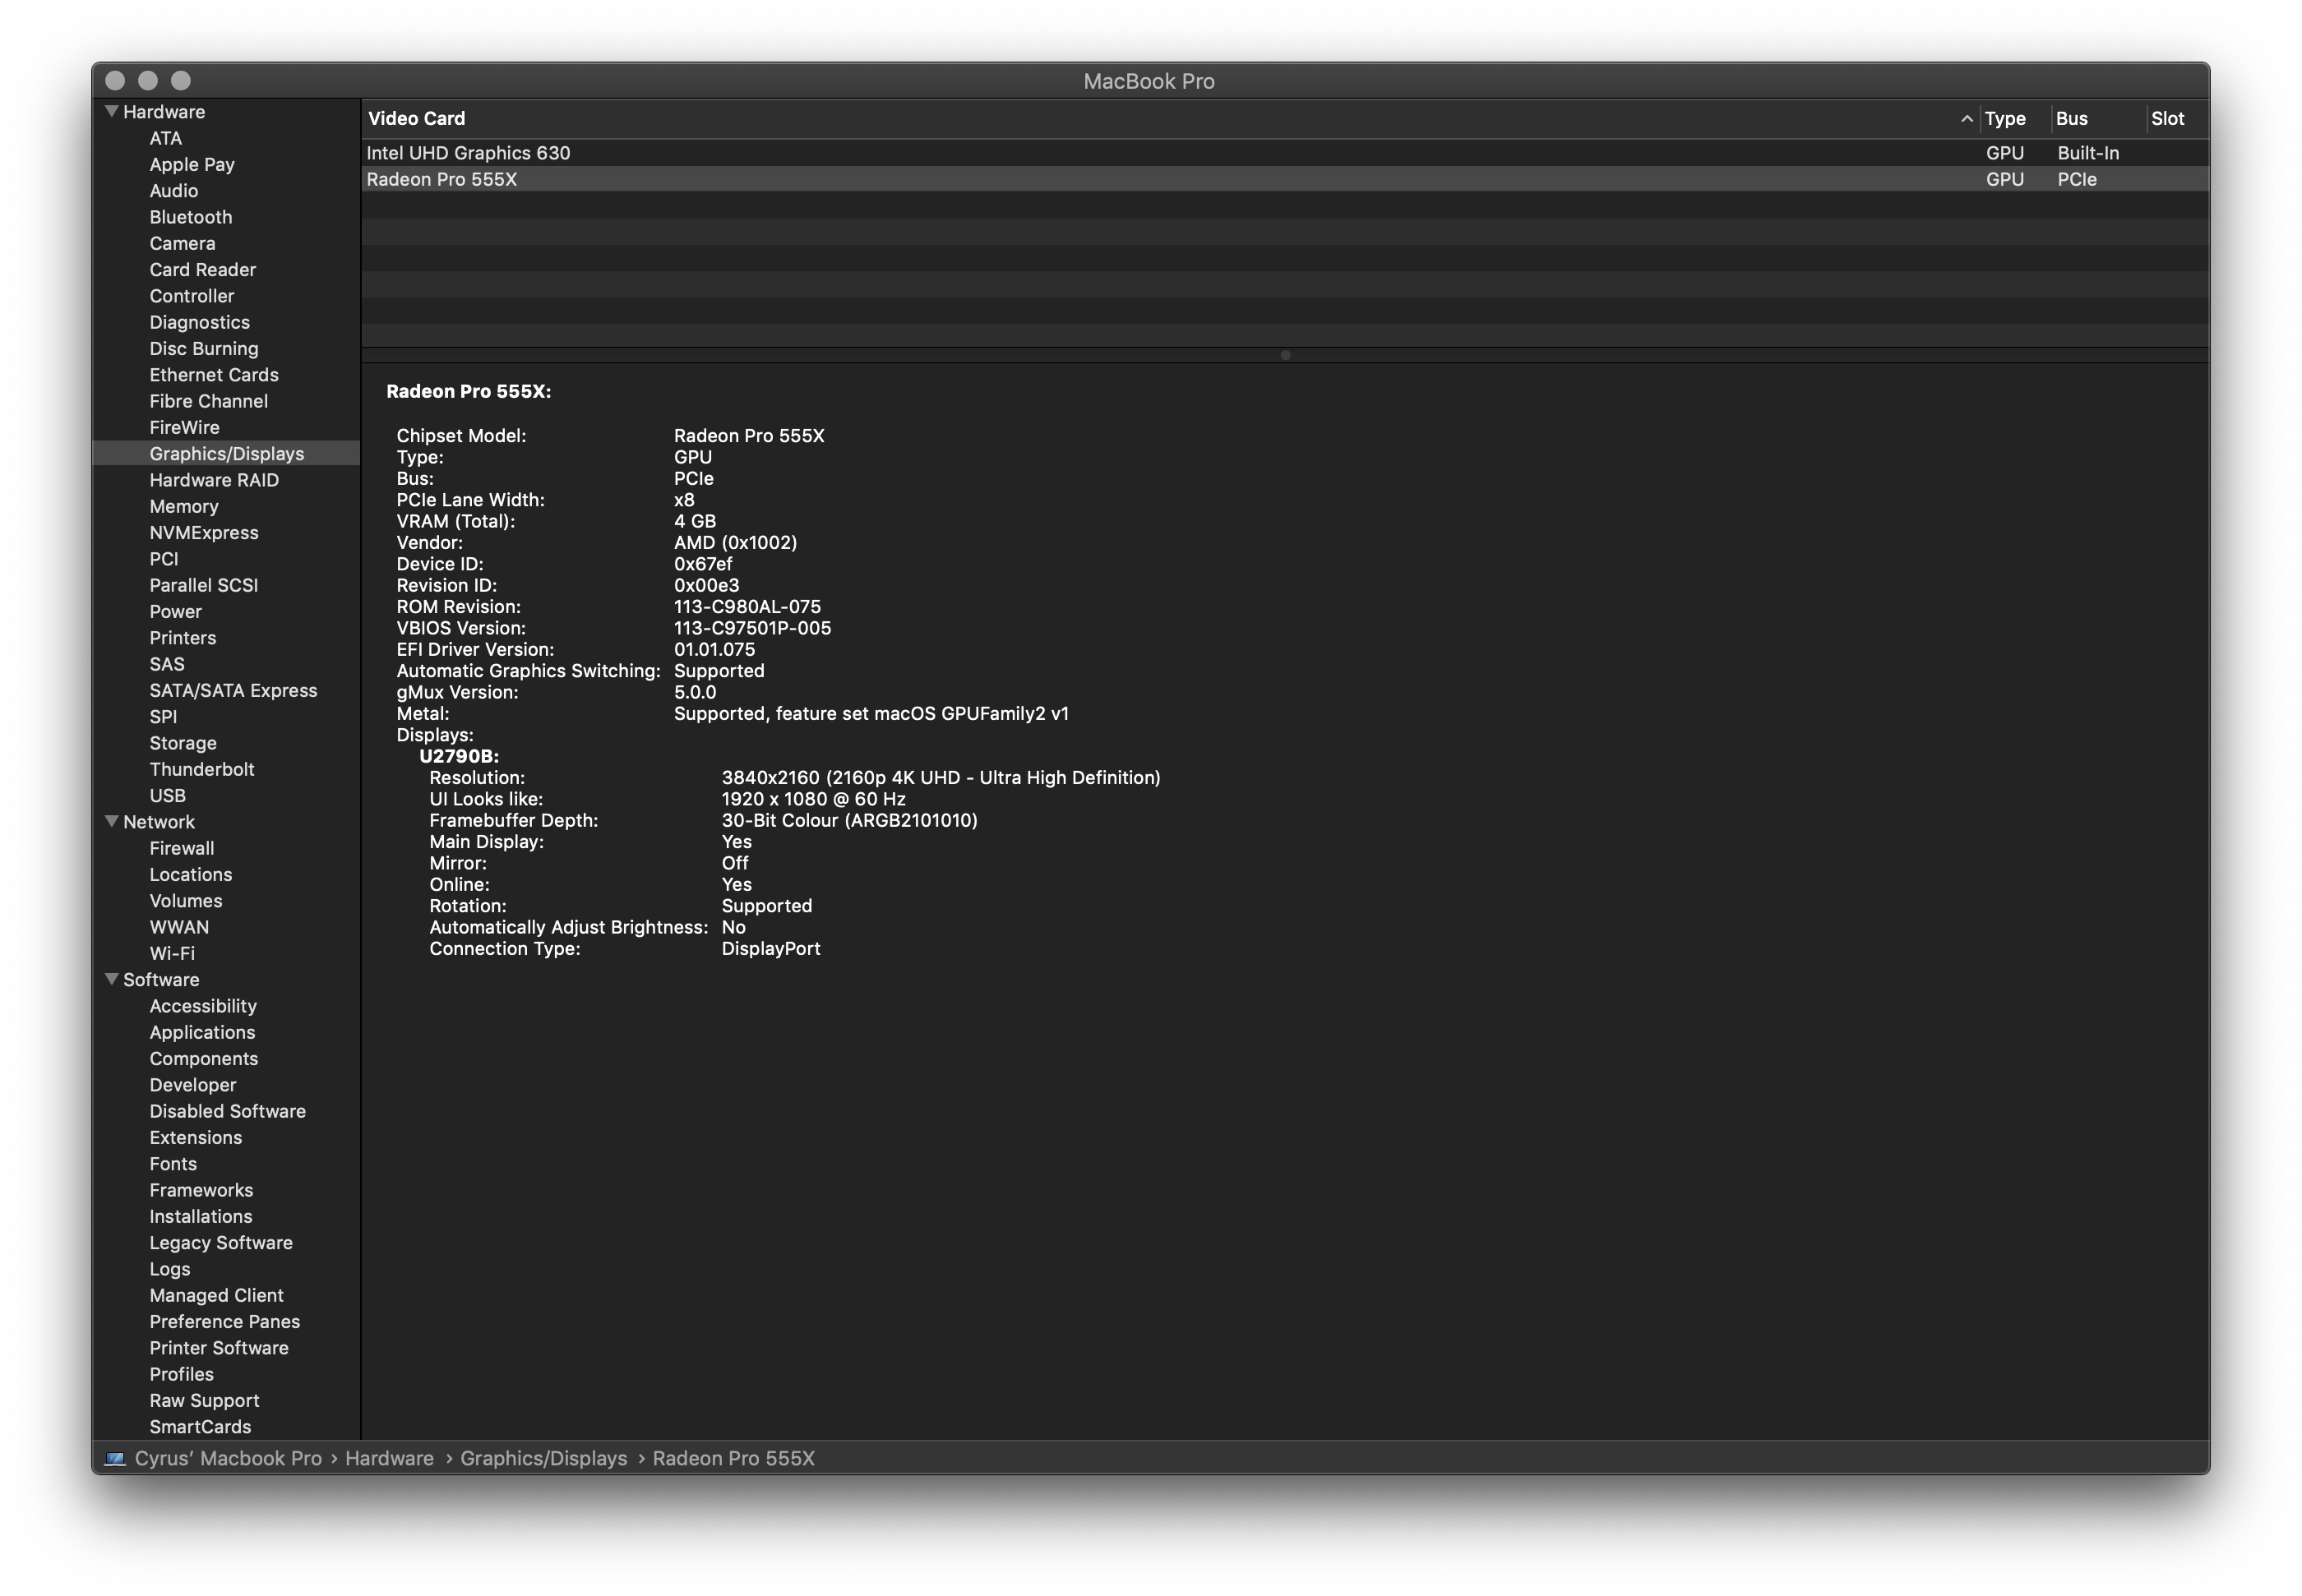
Task: Select Managed Client in the sidebar
Action: coord(216,1295)
